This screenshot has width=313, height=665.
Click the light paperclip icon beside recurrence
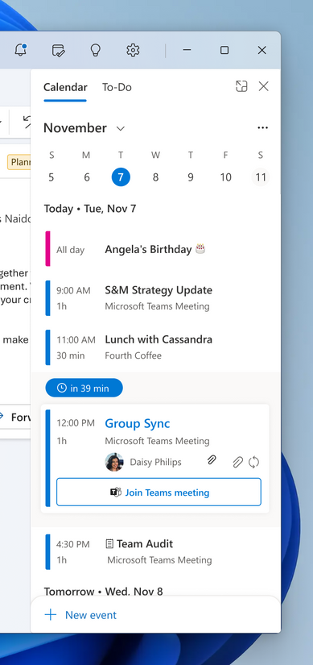[237, 463]
